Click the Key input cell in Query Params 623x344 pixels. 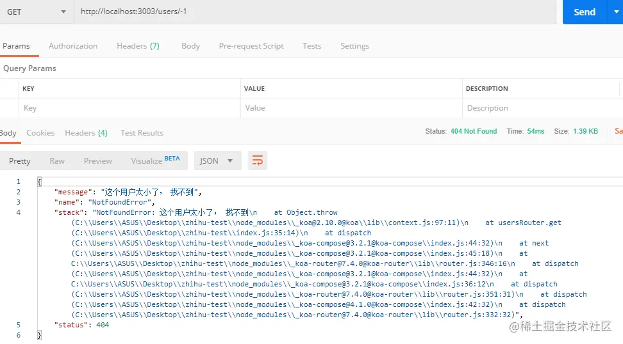tap(129, 108)
